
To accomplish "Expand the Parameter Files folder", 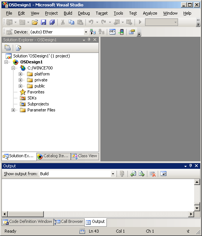I will coord(13,110).
